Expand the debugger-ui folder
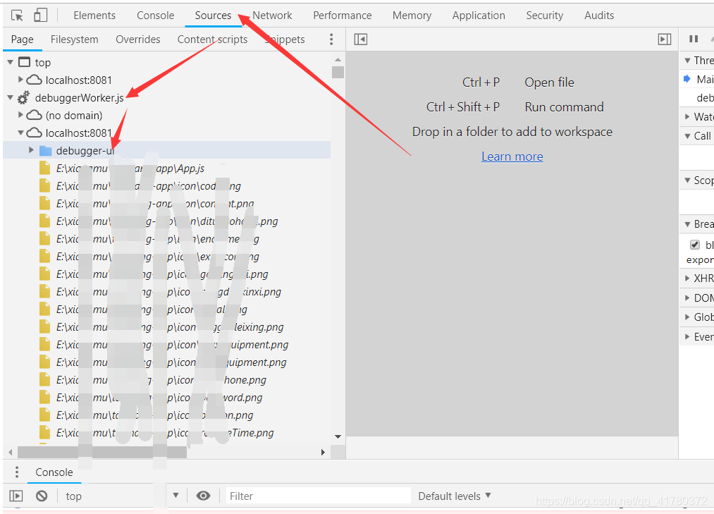 click(31, 150)
